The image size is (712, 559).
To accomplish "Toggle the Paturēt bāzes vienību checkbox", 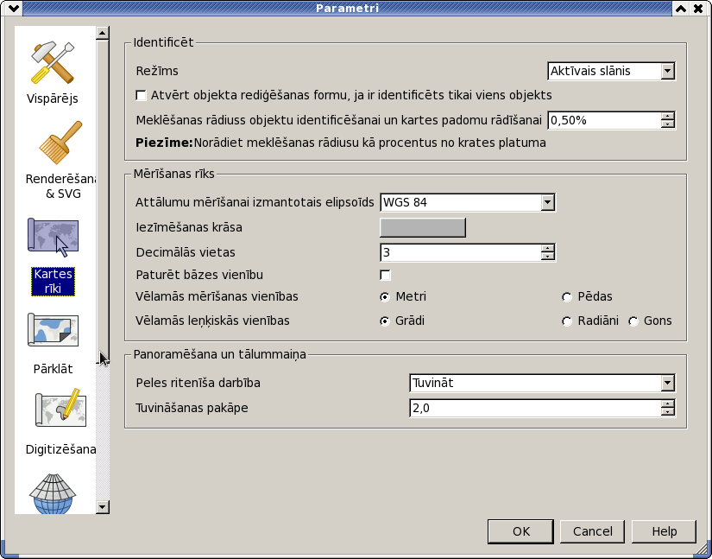I will 385,275.
